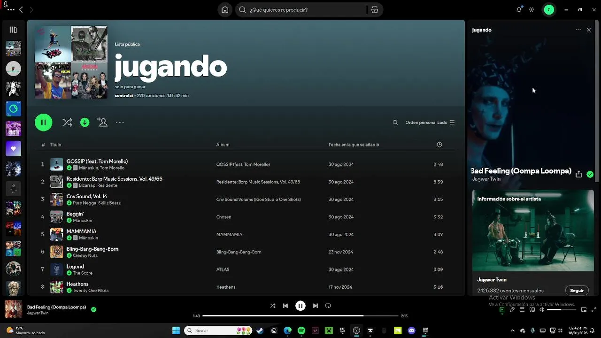Toggle saved checkmark beside bottom track title
The height and width of the screenshot is (338, 601).
tap(93, 309)
